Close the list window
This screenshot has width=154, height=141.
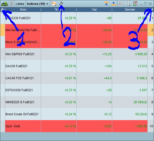150,4
